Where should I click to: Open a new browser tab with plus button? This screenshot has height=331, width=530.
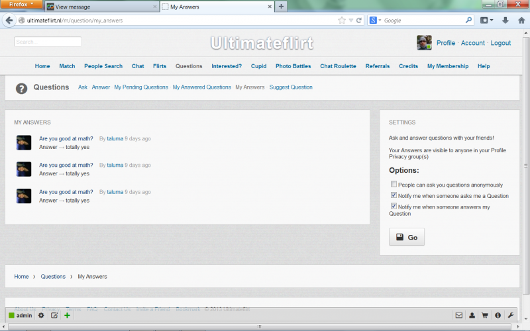[x=281, y=7]
